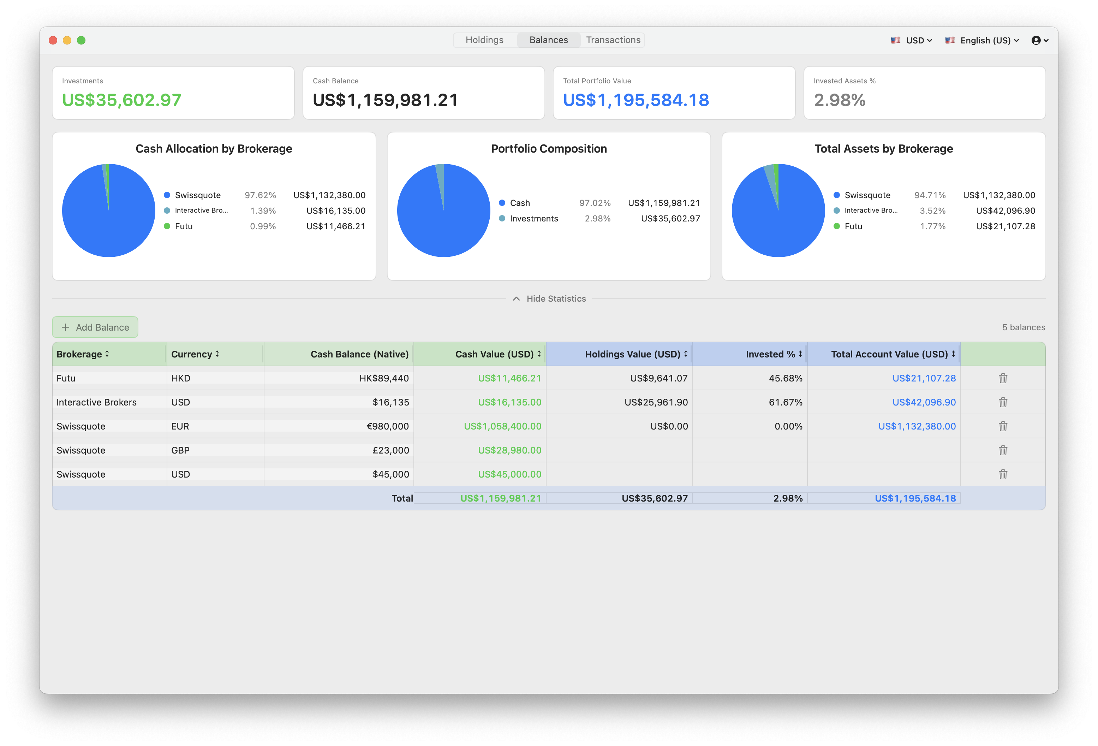1098x746 pixels.
Task: Click the Portfolio Composition pie chart
Action: point(443,211)
